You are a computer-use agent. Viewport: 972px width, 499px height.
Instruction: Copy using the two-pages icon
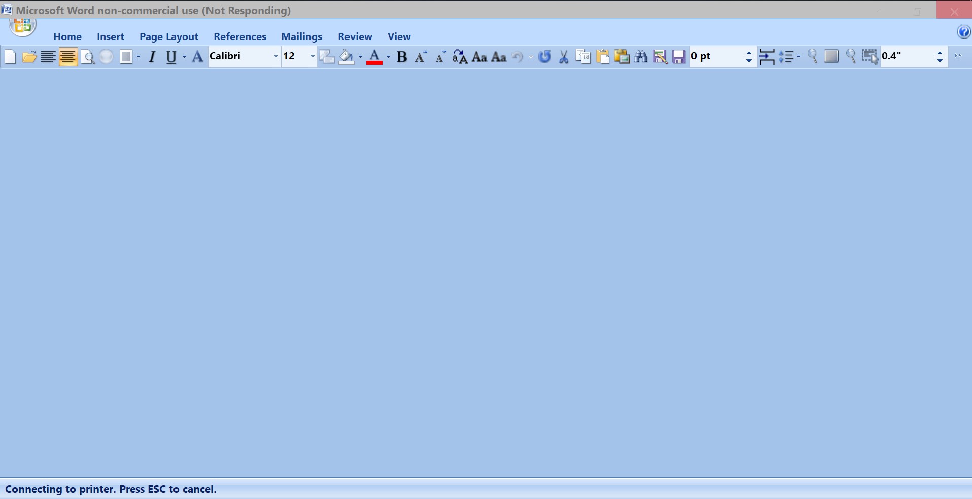point(583,57)
